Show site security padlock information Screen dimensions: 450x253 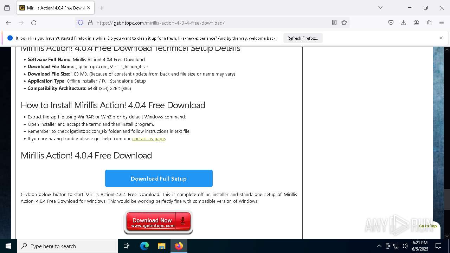(90, 22)
